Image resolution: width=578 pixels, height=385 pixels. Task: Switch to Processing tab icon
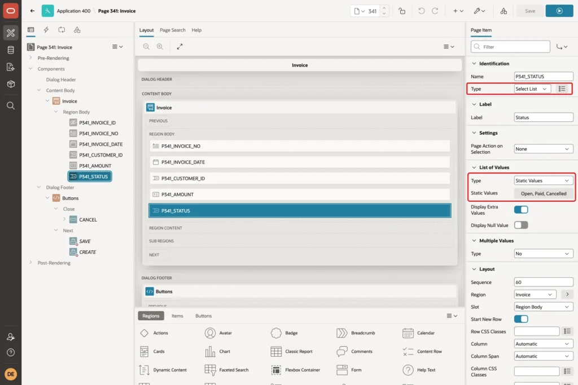pos(62,30)
